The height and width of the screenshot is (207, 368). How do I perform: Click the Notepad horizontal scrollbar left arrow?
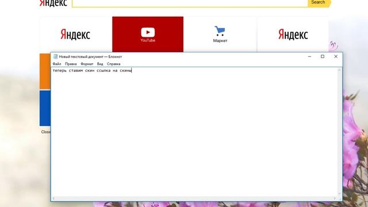53,198
